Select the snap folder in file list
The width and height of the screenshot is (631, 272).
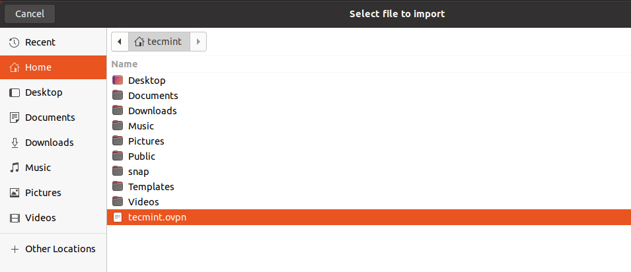click(x=139, y=172)
